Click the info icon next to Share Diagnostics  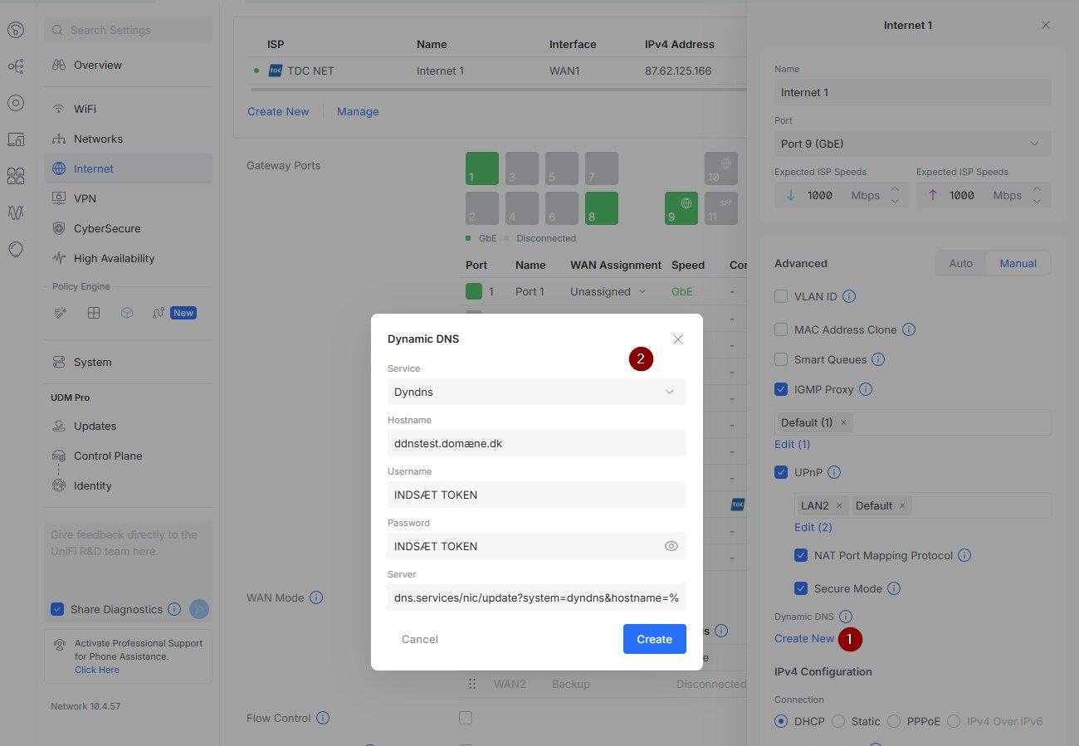(x=174, y=609)
